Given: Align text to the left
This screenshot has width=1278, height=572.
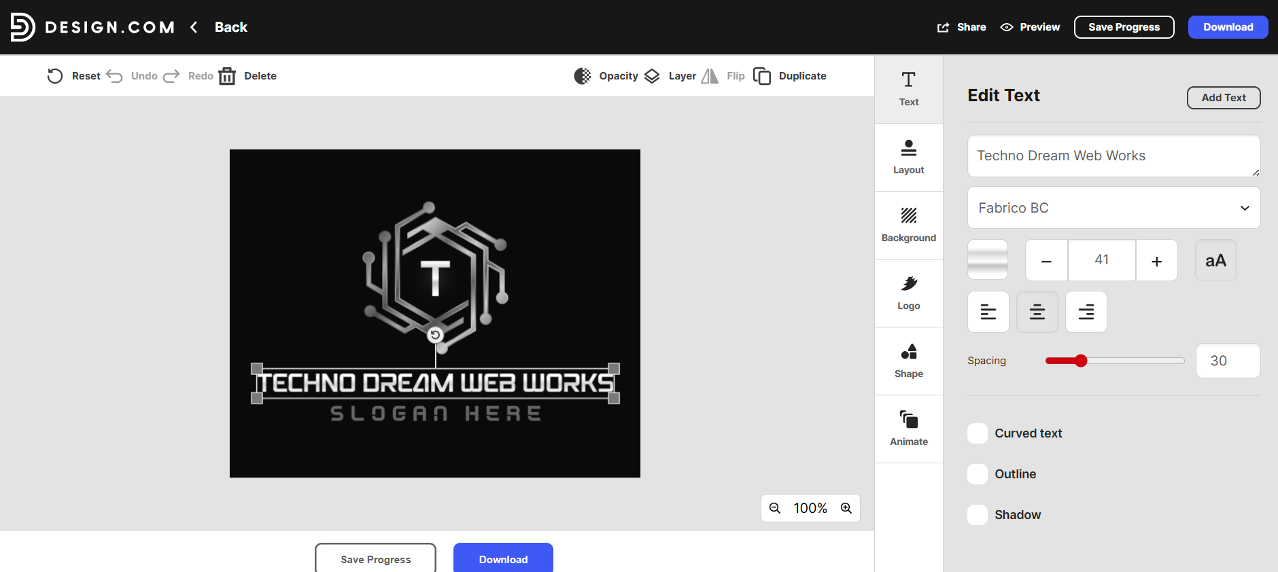Looking at the screenshot, I should point(988,312).
